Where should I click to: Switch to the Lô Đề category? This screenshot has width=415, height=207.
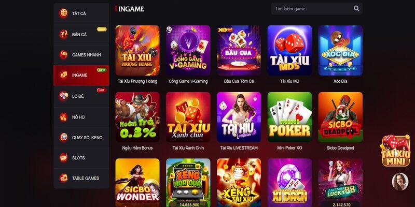click(81, 96)
